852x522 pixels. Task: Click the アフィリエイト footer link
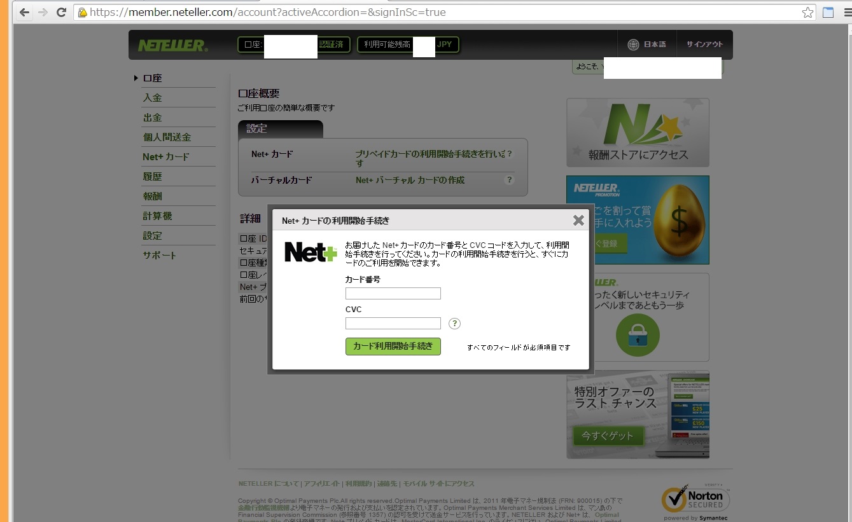click(323, 484)
